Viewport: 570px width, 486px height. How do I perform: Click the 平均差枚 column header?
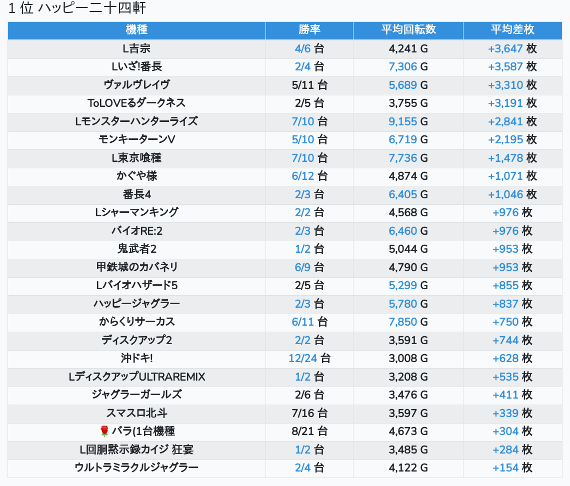tap(512, 30)
